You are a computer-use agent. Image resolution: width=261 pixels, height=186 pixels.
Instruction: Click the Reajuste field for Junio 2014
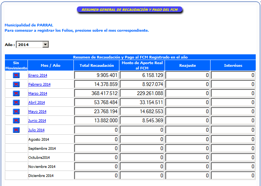(188, 120)
